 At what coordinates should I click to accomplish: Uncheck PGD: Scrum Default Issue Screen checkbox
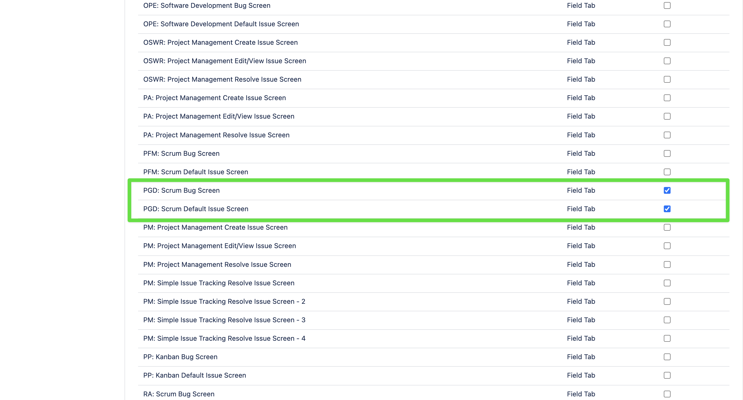[x=667, y=209]
